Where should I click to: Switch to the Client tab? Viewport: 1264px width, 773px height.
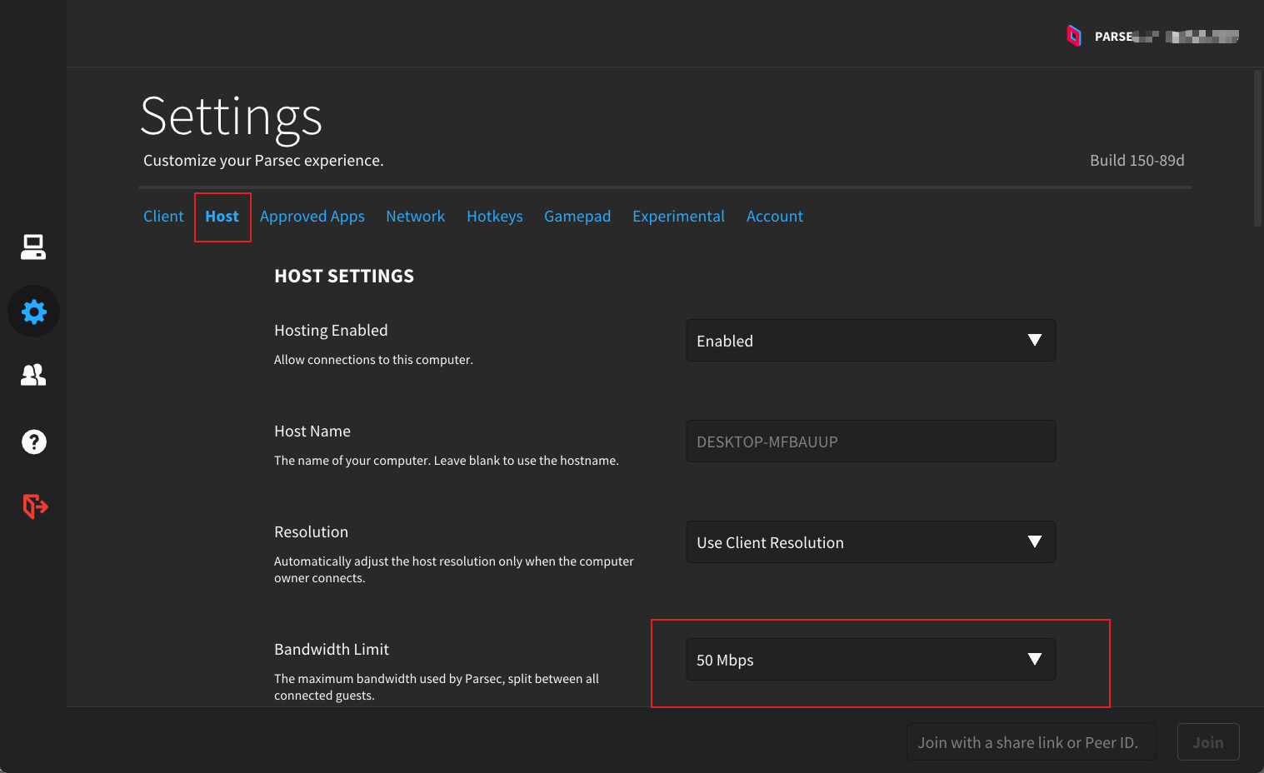point(163,217)
